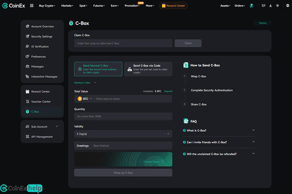Go to Security Settings in sidebar

[x=42, y=37]
